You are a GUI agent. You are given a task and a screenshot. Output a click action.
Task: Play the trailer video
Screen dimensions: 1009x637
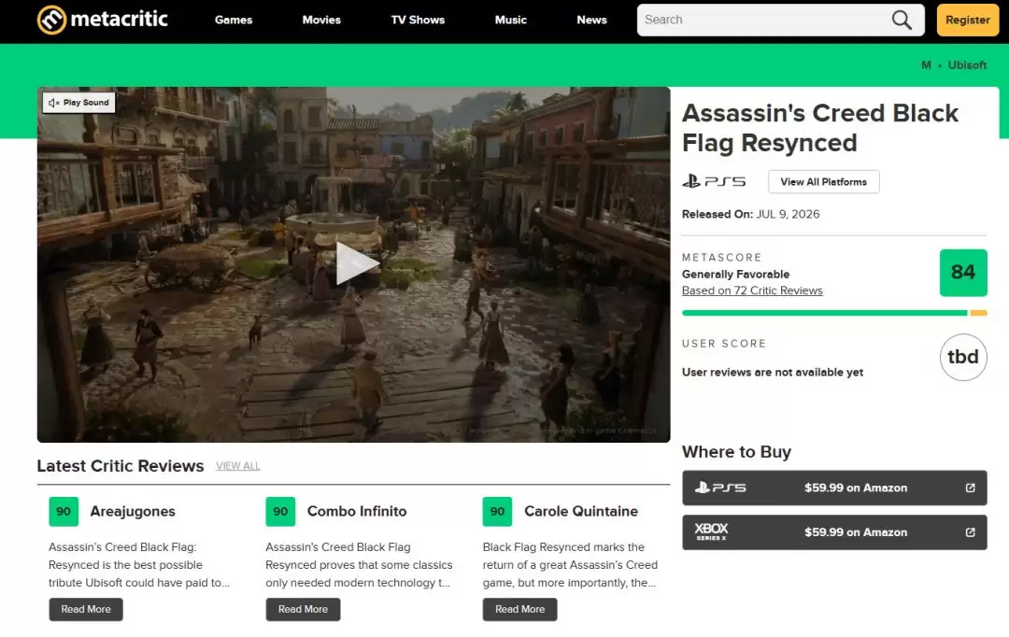(x=355, y=263)
